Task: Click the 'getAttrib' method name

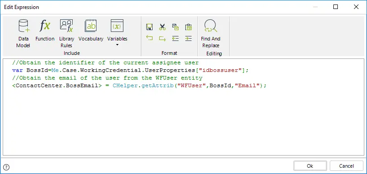Action: [157, 85]
